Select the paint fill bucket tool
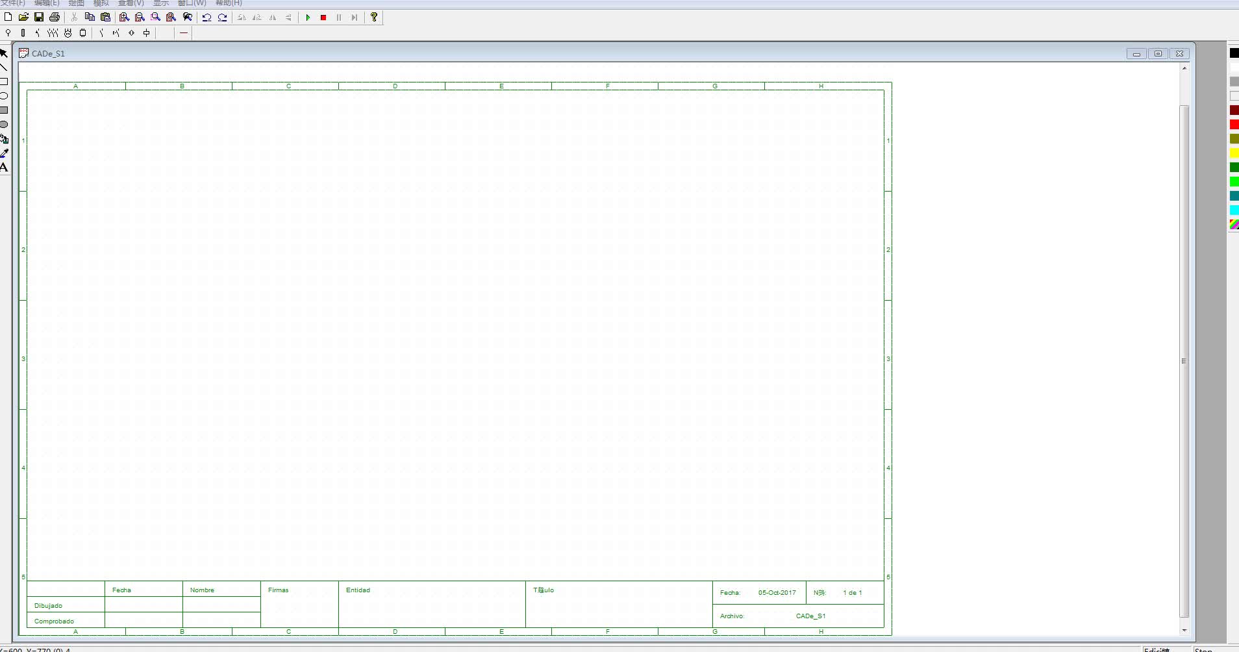This screenshot has height=652, width=1239. [4, 139]
